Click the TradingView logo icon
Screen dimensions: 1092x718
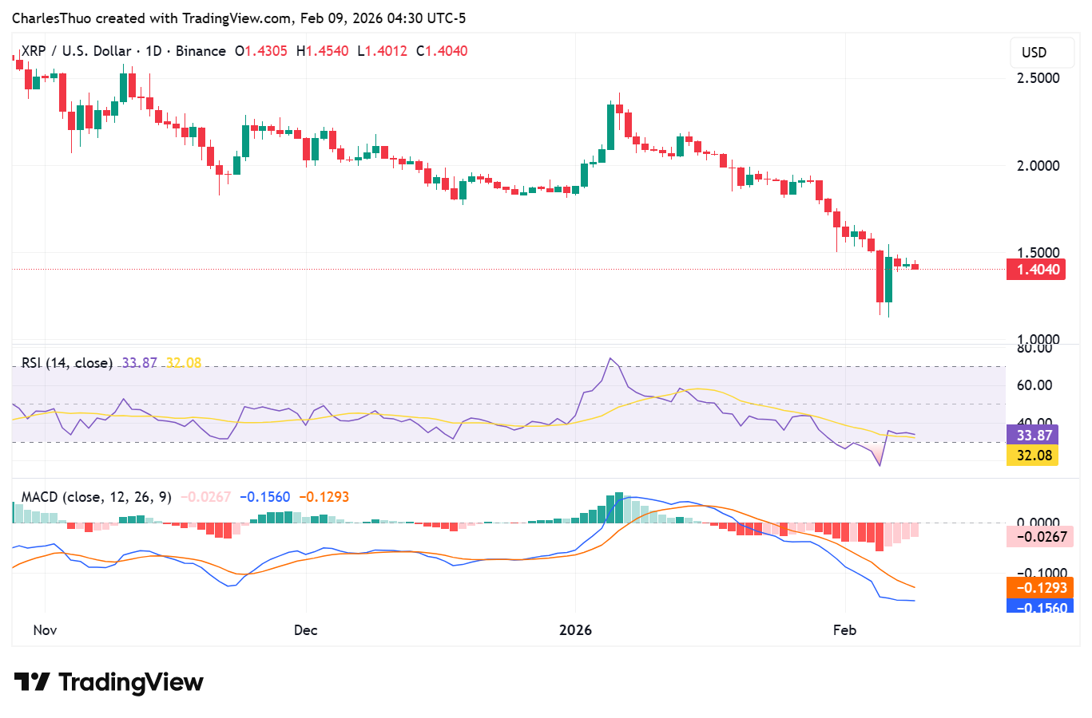point(32,682)
